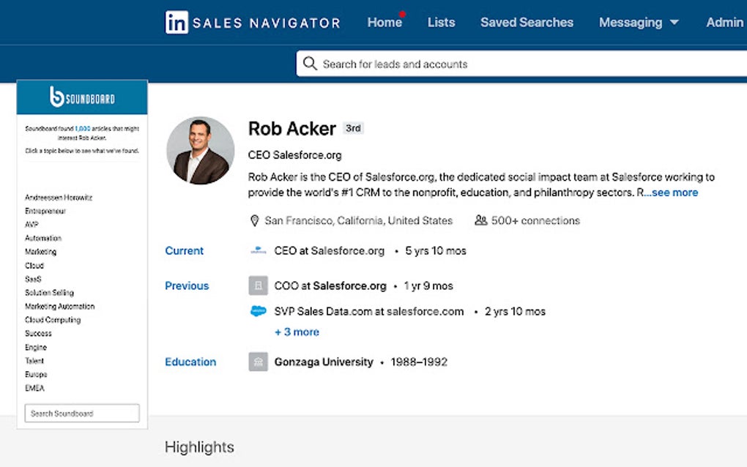This screenshot has width=747, height=467.
Task: Select the Marketing Automation topic
Action: point(59,307)
